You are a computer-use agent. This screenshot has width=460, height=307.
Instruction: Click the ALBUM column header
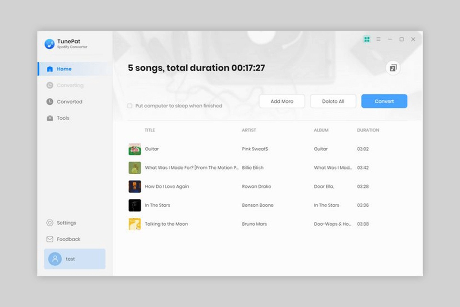click(321, 130)
